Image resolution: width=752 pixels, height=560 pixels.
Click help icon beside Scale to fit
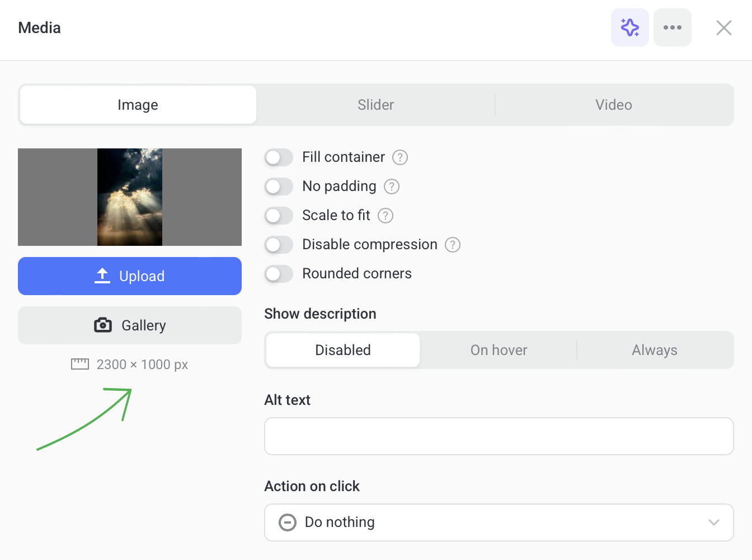pyautogui.click(x=386, y=216)
